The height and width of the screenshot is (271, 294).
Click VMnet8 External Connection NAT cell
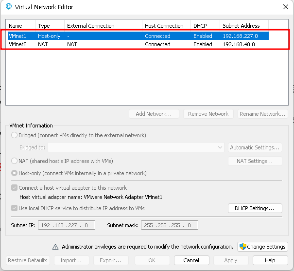[x=72, y=44]
